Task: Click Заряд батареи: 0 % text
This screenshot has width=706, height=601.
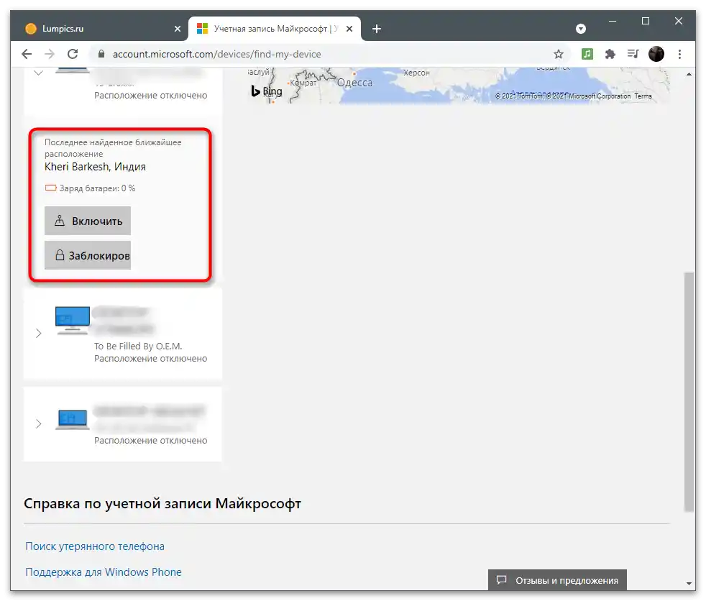Action: [97, 188]
